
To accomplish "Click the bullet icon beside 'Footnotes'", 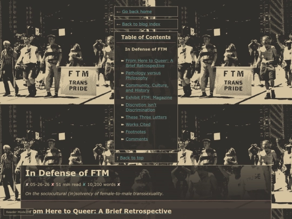I will (x=122, y=132).
